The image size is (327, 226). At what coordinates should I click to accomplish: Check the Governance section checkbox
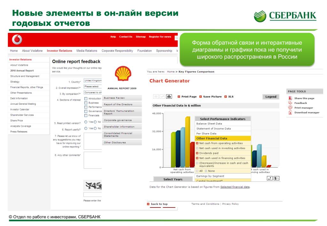(x=86, y=111)
